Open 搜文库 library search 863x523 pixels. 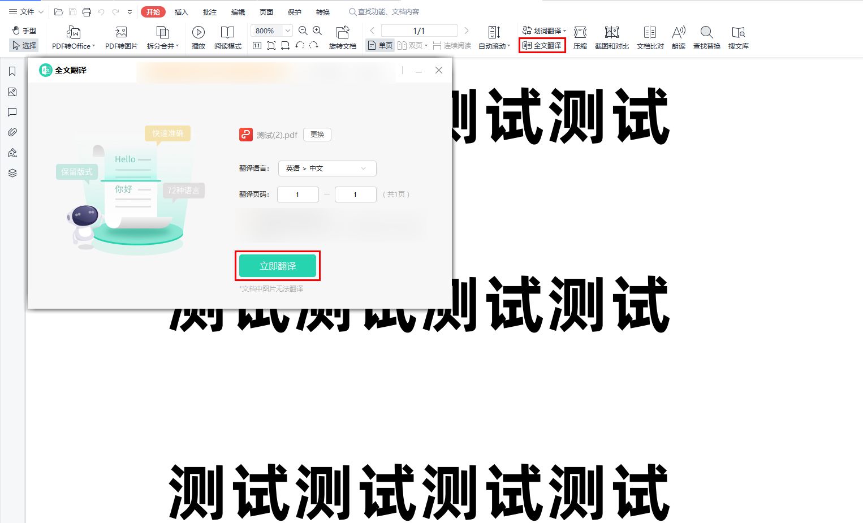coord(739,37)
